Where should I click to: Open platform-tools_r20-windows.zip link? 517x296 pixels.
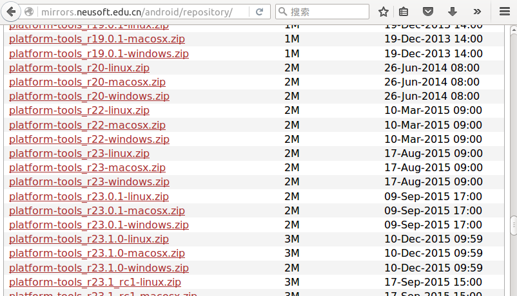tap(90, 96)
